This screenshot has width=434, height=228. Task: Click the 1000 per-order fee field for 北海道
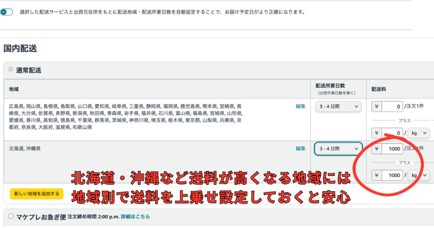[392, 149]
